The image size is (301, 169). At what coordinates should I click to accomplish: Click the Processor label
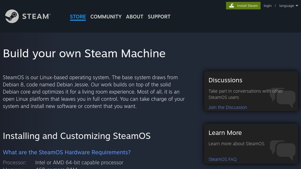point(15,162)
